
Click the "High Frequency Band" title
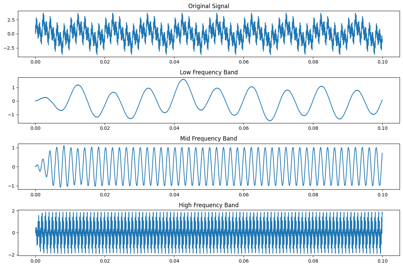coord(209,205)
